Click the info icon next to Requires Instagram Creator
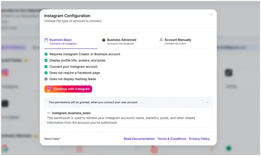The height and width of the screenshot is (156, 261). [46, 54]
